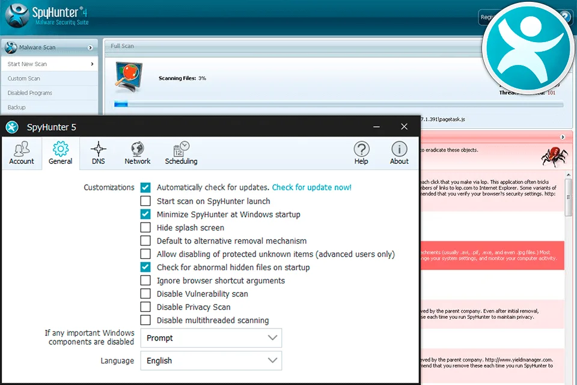
Task: Enable Start scan on SpyHunter launch
Action: [145, 201]
